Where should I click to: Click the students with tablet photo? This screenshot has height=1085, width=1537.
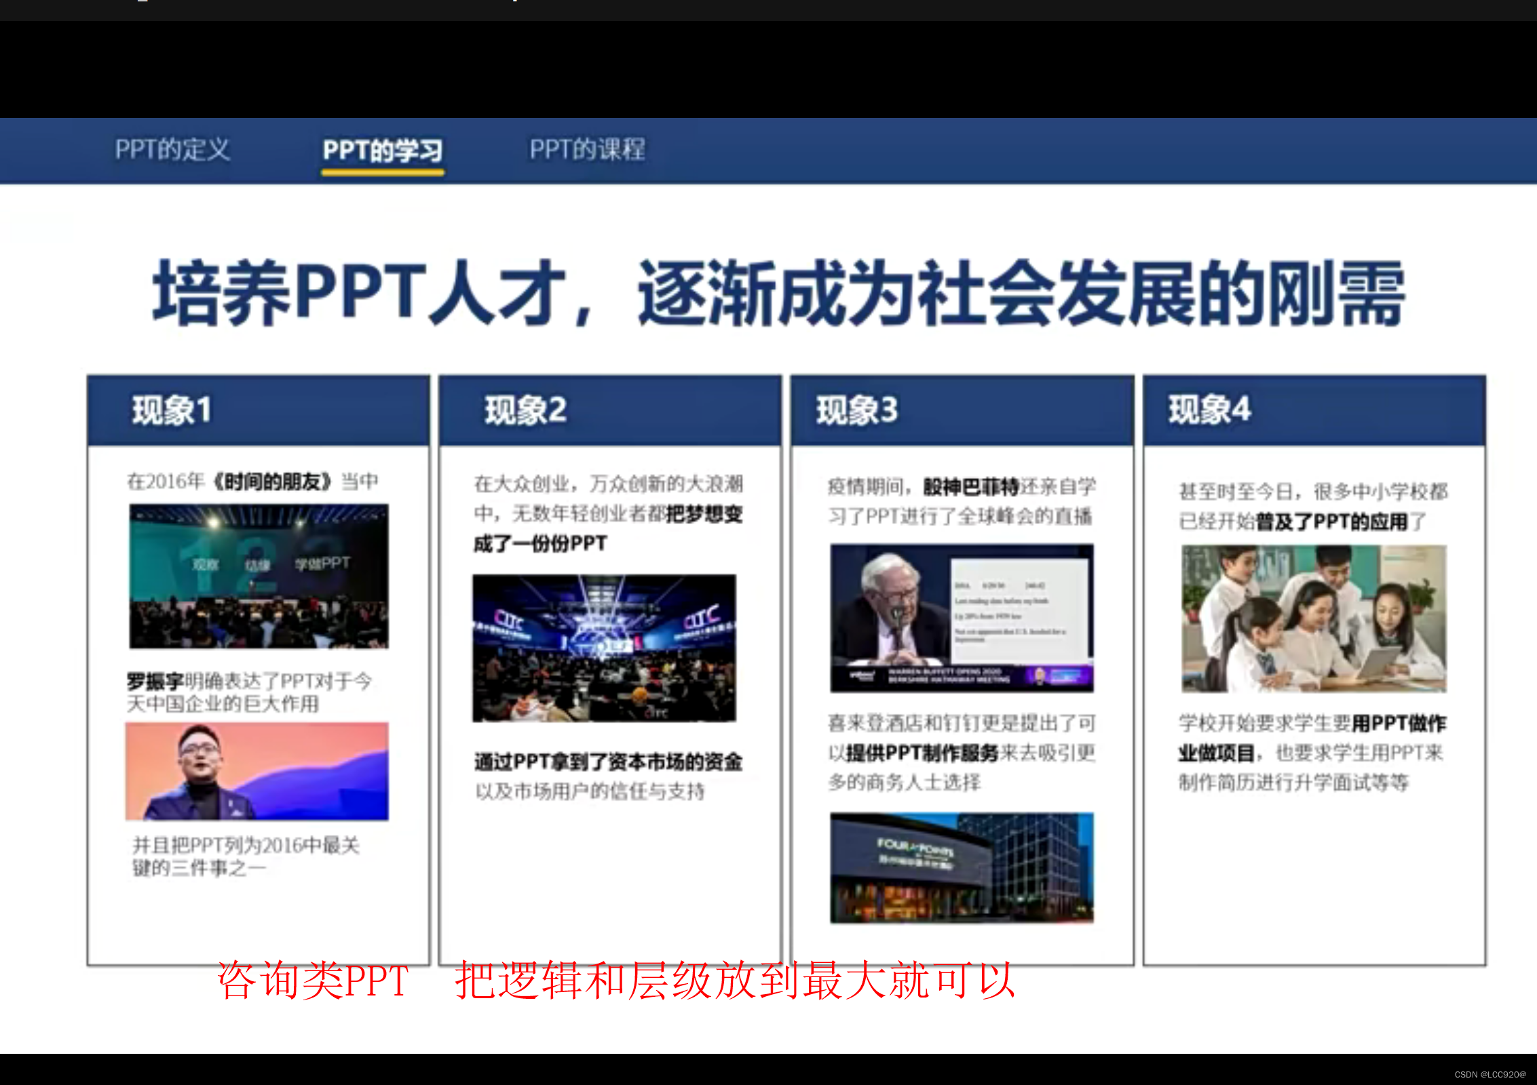[x=1314, y=618]
